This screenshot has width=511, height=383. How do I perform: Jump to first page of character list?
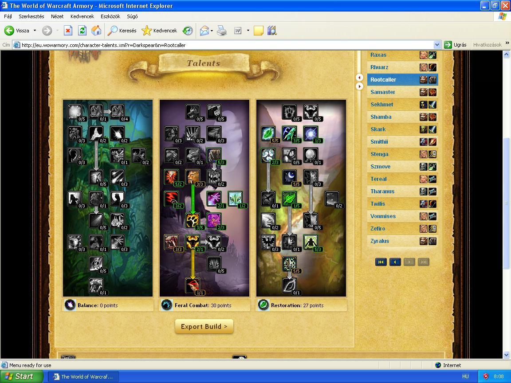click(x=381, y=262)
